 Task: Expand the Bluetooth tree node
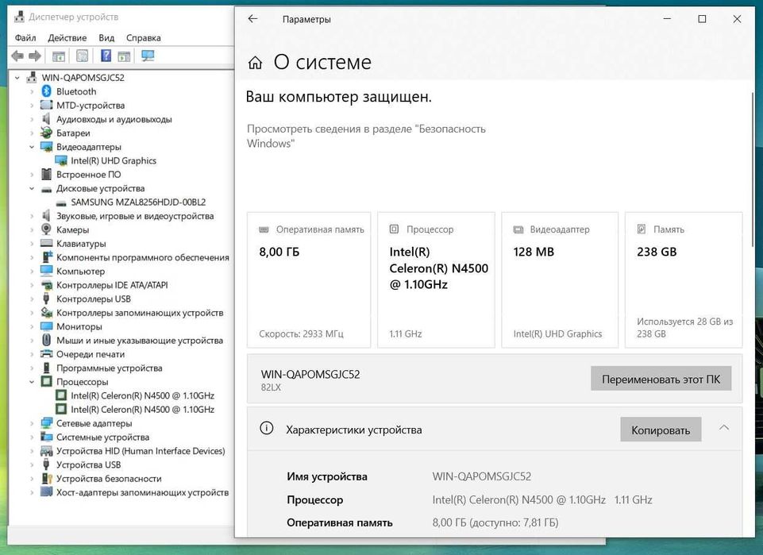32,91
